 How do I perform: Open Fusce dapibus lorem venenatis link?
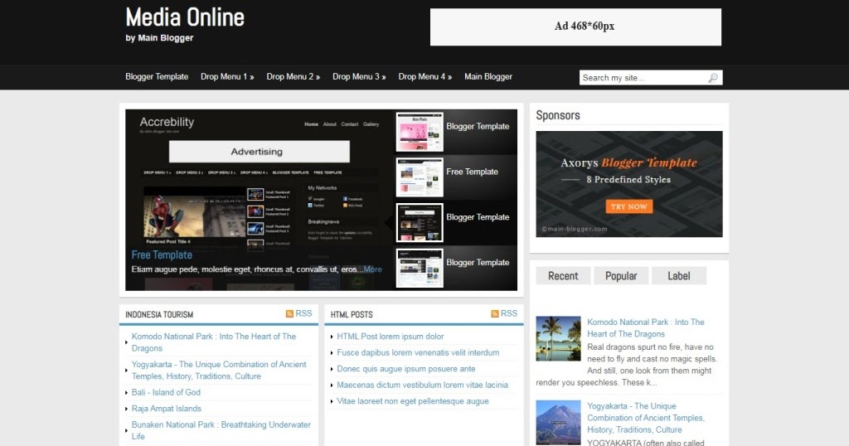click(x=418, y=352)
